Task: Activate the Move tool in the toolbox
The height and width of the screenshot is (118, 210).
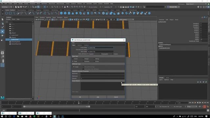Action: tap(2, 31)
